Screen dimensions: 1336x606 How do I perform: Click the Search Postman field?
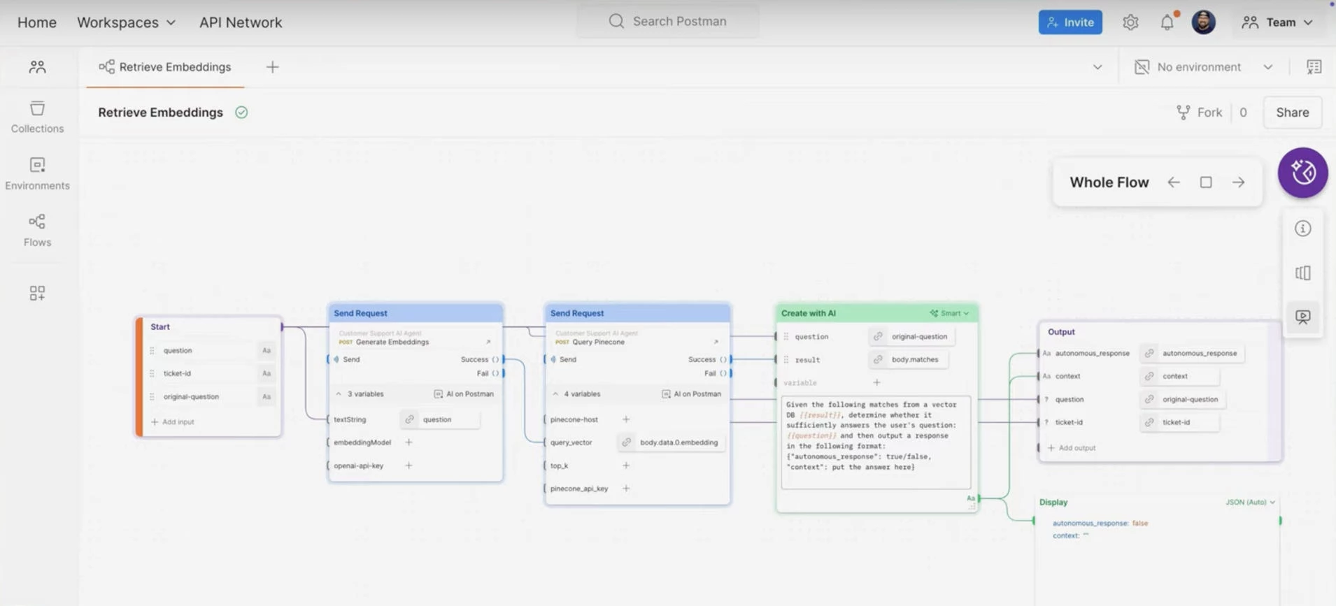667,22
